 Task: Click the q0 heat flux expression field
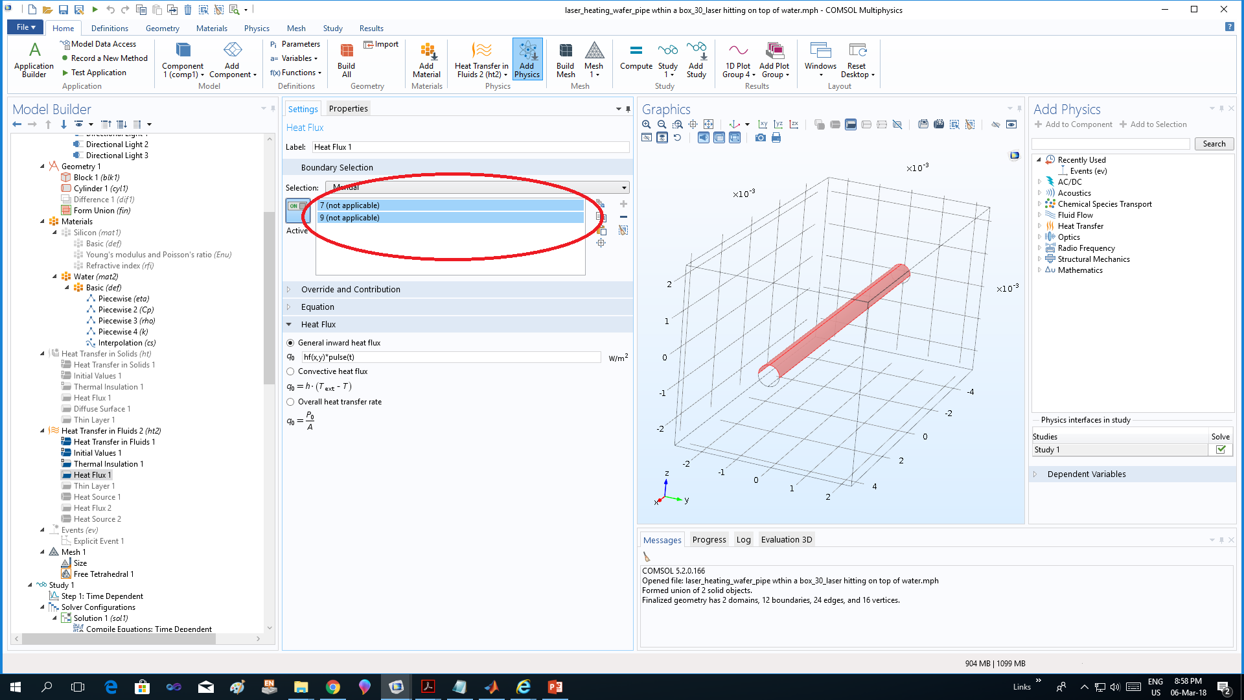click(452, 357)
